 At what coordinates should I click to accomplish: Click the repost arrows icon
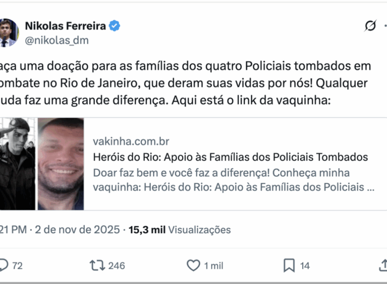97,265
